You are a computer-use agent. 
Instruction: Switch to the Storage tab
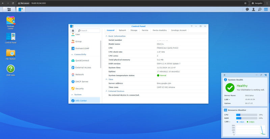coord(134,30)
